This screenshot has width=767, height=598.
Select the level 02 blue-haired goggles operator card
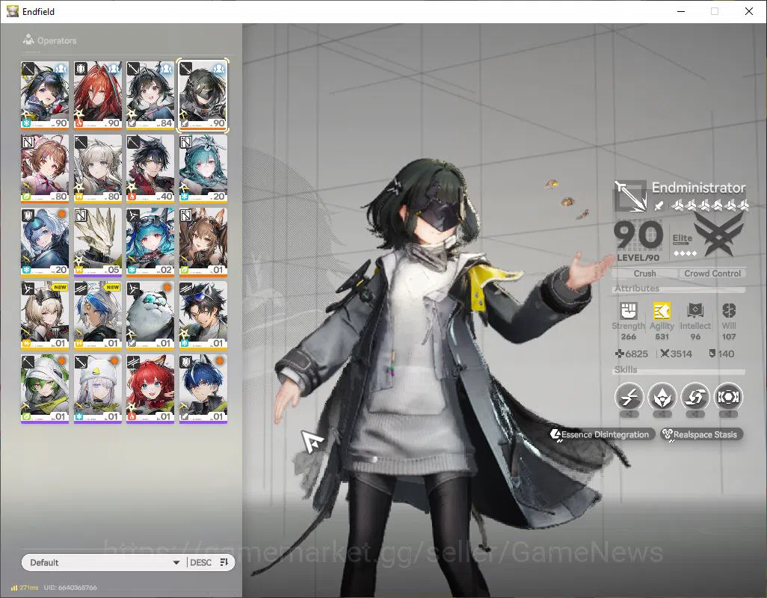150,241
